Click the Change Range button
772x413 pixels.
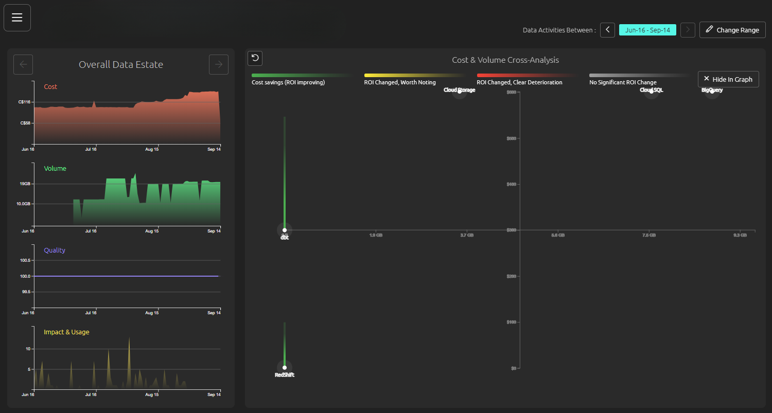point(732,30)
